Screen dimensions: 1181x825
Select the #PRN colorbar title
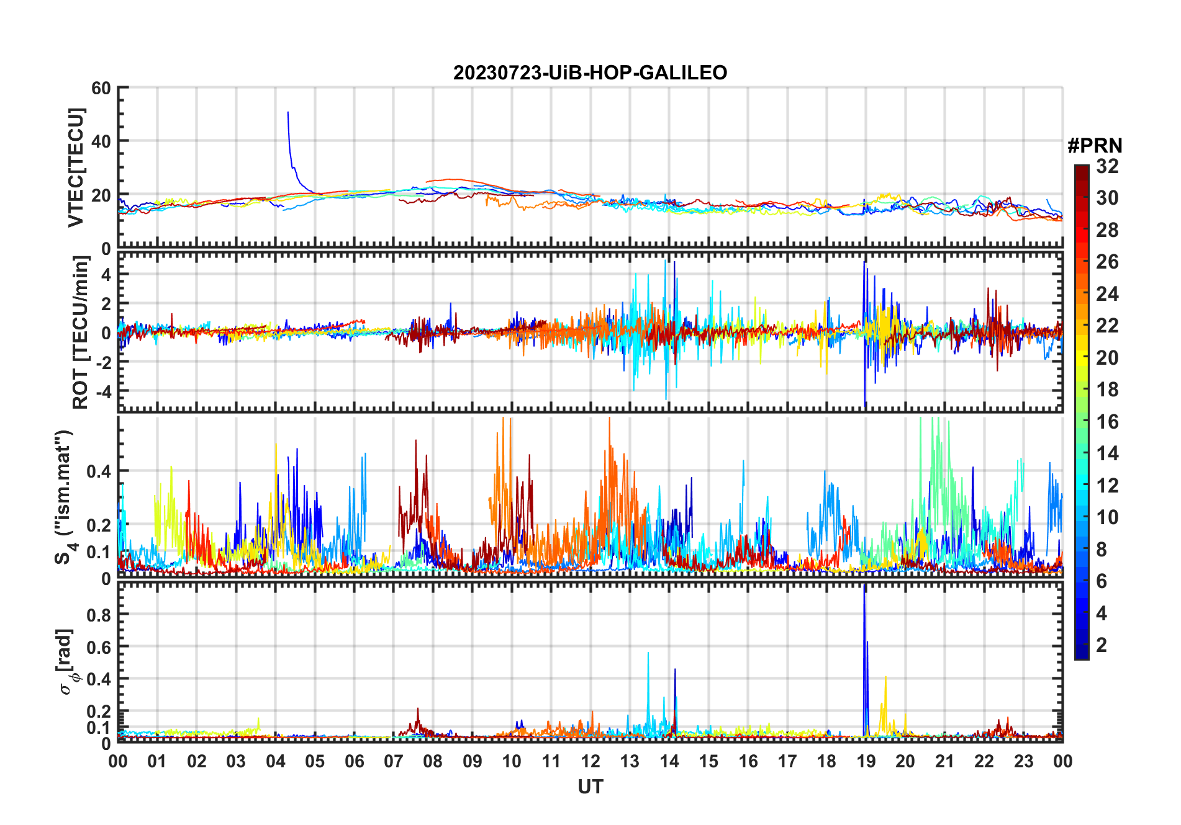pos(1095,146)
